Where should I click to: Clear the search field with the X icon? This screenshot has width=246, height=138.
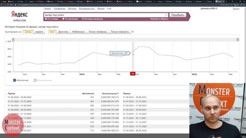(166, 15)
